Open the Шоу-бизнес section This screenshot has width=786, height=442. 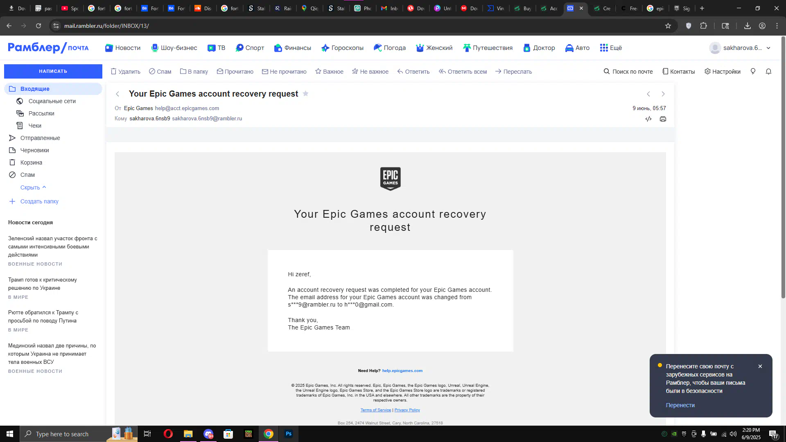[174, 48]
